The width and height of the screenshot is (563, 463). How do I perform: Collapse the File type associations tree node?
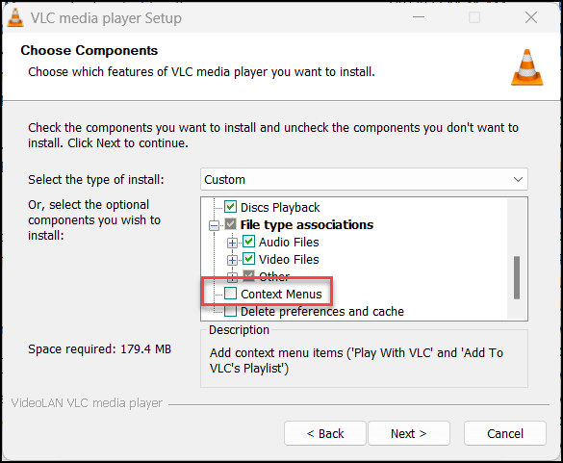[x=214, y=225]
